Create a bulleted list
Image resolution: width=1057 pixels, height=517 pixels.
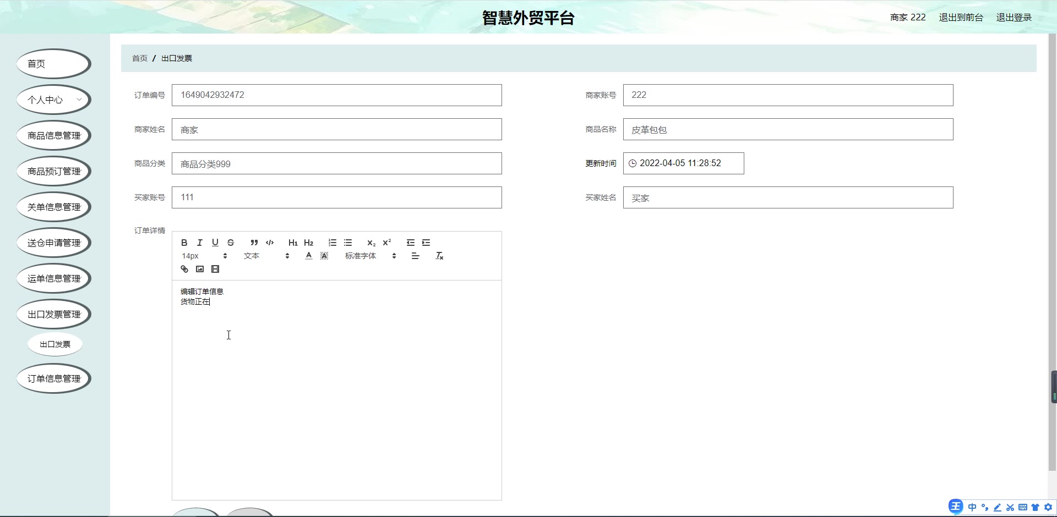348,243
